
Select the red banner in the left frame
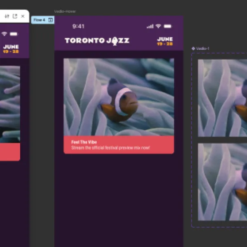pos(10,152)
